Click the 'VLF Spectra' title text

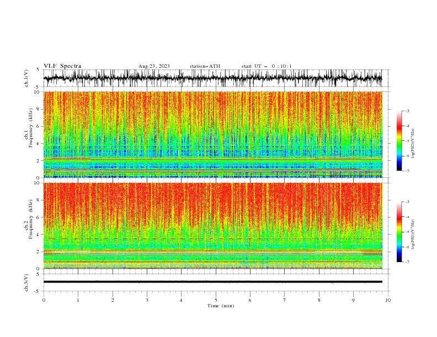click(62, 66)
